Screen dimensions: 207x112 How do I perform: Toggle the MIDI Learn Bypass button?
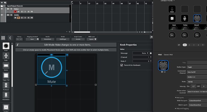91,39
